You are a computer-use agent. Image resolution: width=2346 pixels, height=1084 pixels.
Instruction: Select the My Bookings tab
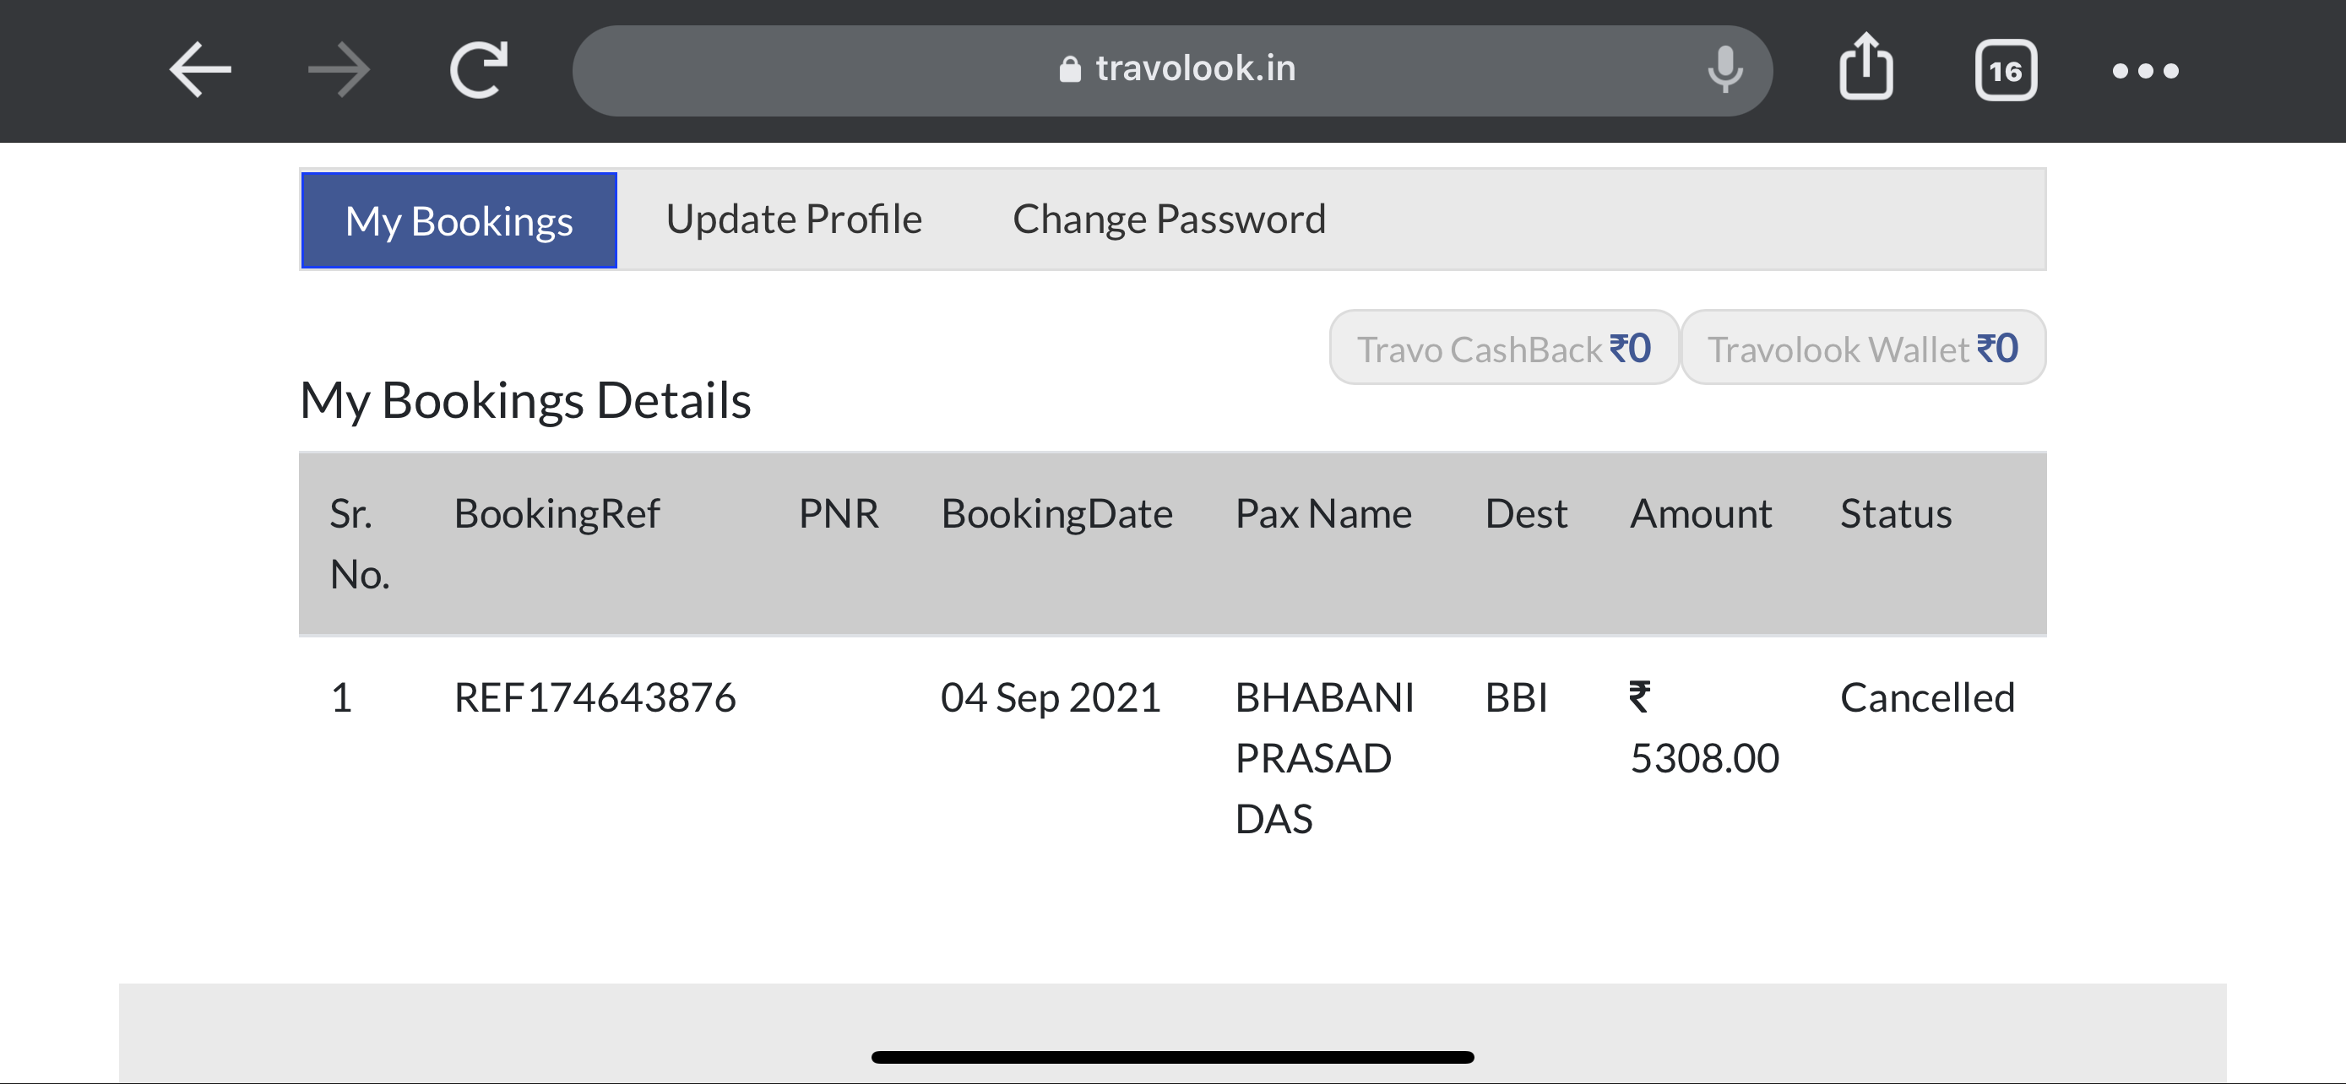pos(459,220)
